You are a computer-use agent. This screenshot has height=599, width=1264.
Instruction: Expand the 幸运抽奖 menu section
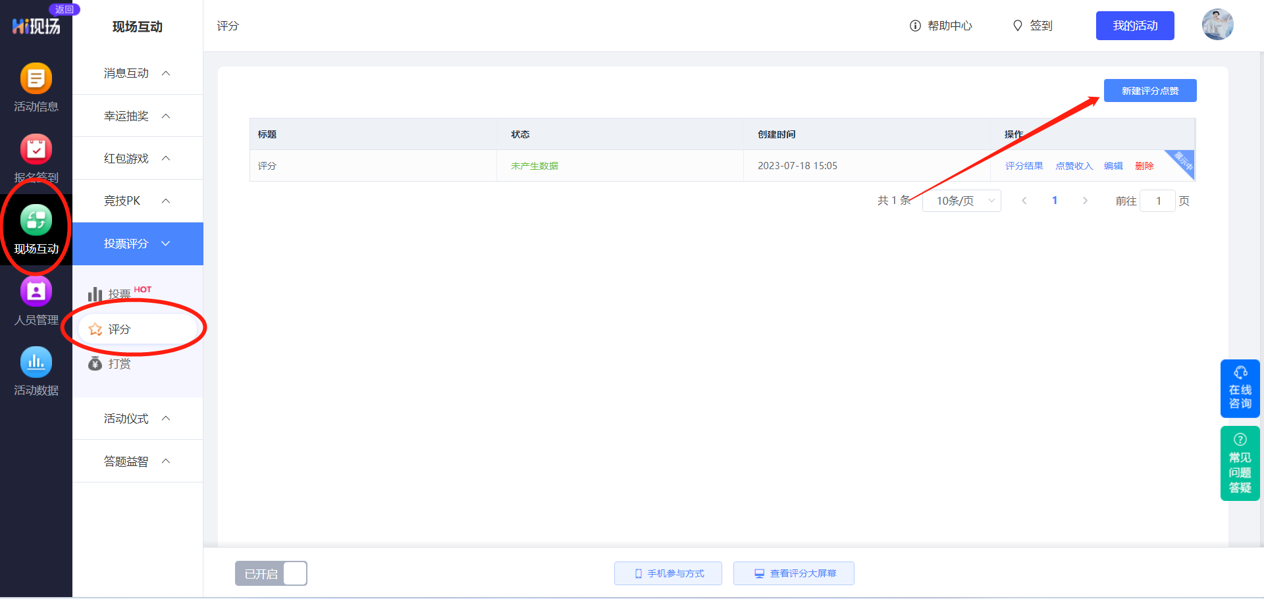point(138,116)
